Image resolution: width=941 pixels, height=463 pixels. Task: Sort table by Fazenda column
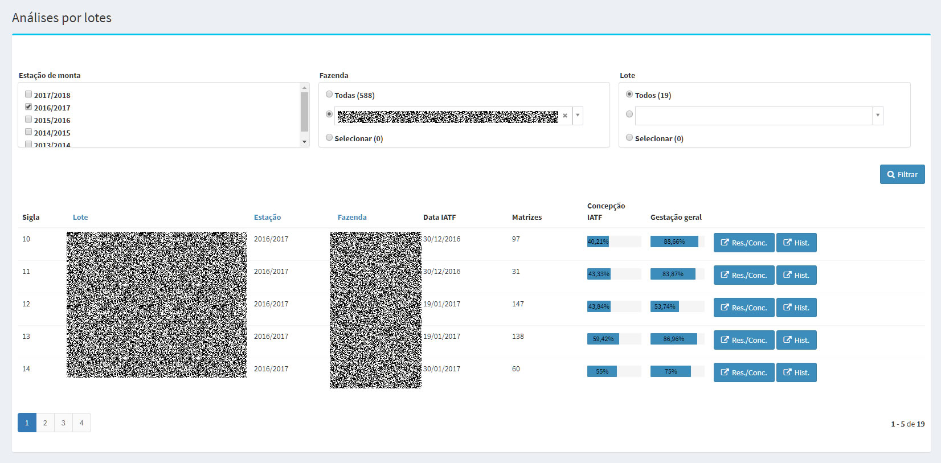[x=352, y=217]
